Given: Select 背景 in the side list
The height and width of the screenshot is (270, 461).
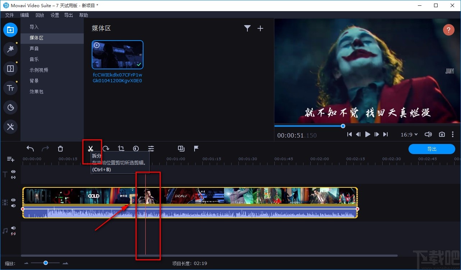Looking at the screenshot, I should click(52, 81).
